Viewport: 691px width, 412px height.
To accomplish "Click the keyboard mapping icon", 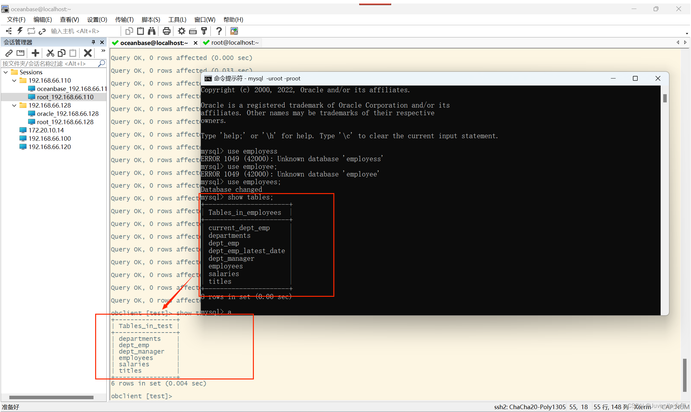I will tap(193, 31).
